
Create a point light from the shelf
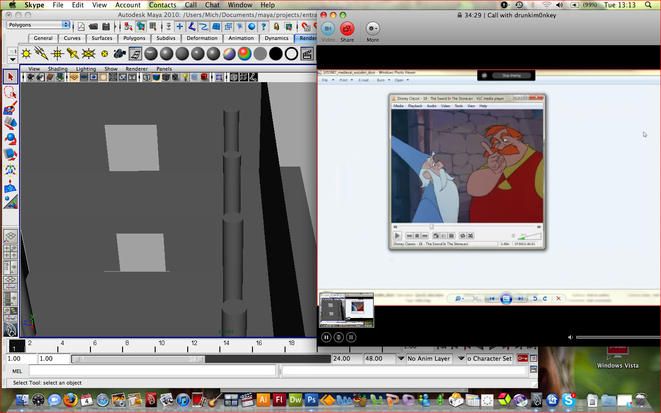point(57,54)
